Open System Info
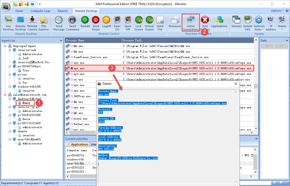290x186 pixels. point(248,23)
